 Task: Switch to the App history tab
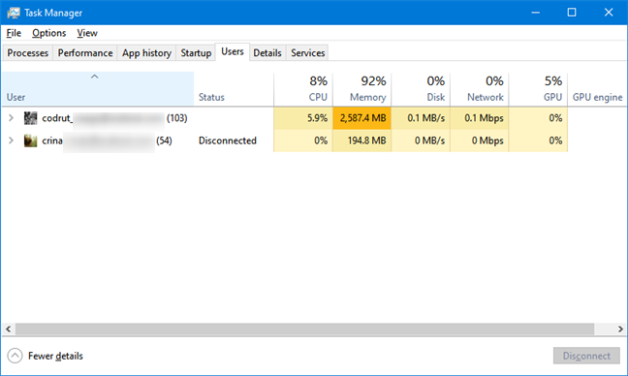[146, 53]
